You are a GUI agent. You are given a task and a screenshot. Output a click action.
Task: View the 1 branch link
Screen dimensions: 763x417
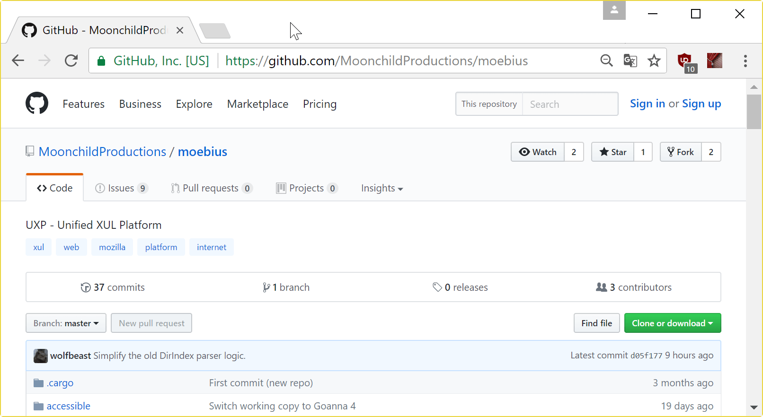tap(286, 287)
